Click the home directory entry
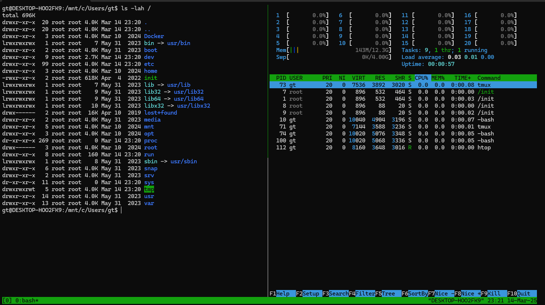Screen dimensions: 545x305 (x=151, y=71)
